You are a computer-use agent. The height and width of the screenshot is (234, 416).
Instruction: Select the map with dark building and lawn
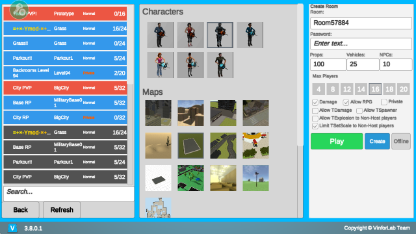pos(223,113)
